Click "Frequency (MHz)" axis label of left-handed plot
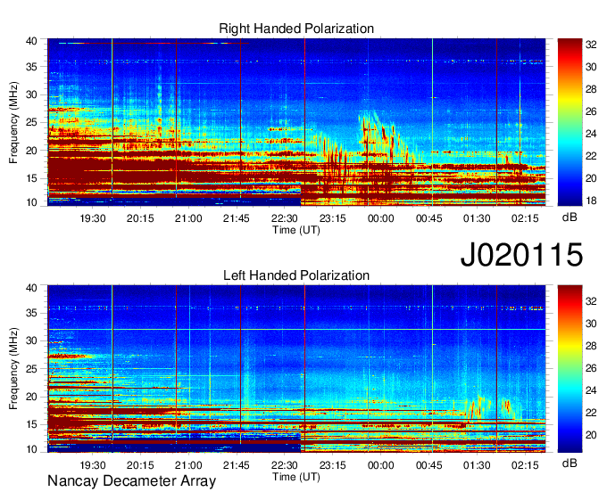This screenshot has height=492, width=607. (13, 369)
